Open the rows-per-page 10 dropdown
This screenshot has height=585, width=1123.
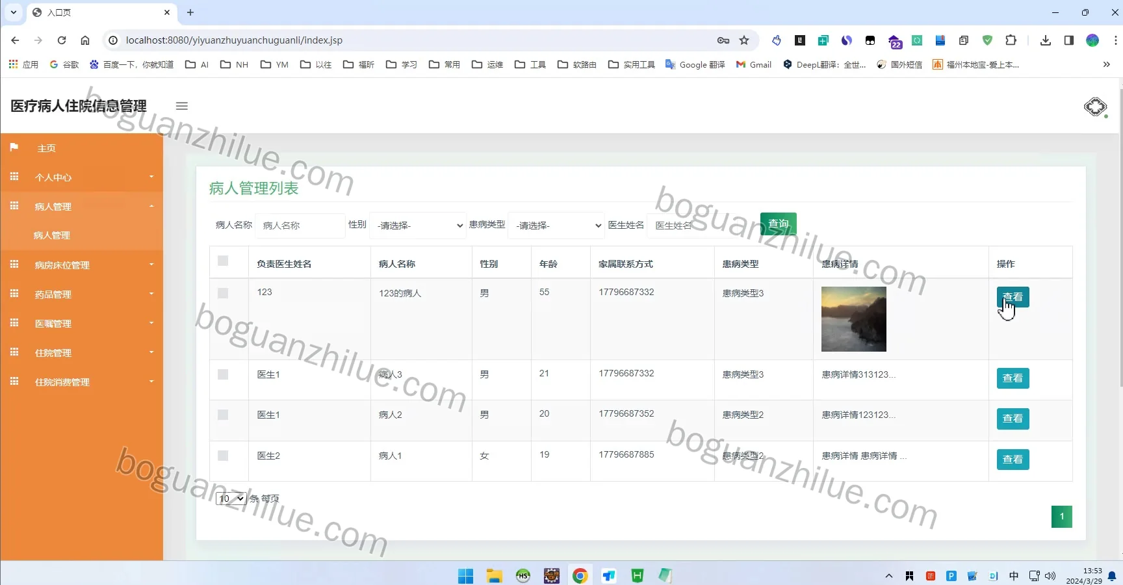pyautogui.click(x=231, y=499)
